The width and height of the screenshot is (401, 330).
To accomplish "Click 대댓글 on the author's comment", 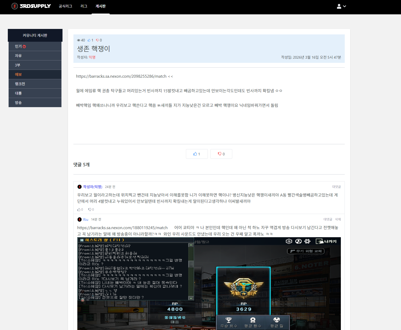I will coord(336,187).
